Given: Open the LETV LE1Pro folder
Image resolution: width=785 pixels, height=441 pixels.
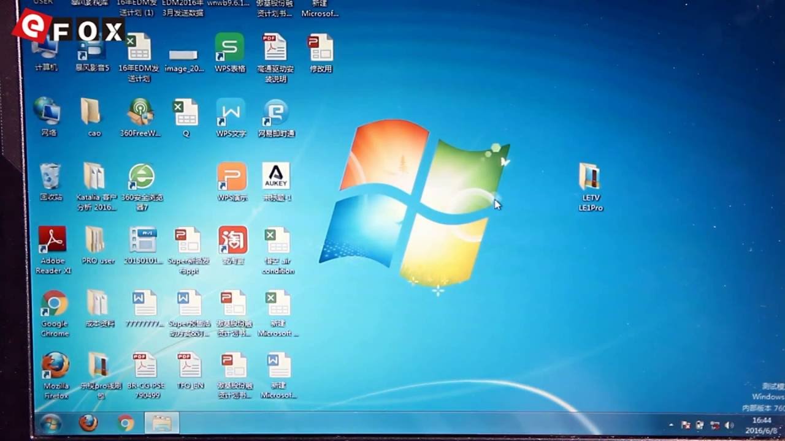Looking at the screenshot, I should (591, 187).
